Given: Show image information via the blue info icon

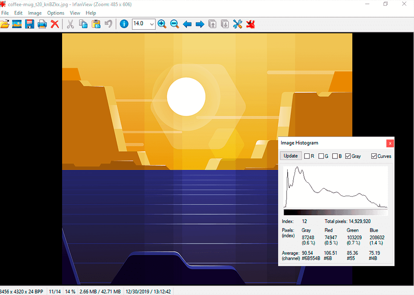Looking at the screenshot, I should 124,24.
